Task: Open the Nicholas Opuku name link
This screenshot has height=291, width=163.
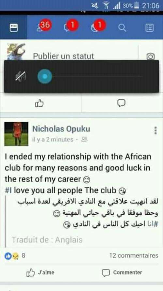Action: pyautogui.click(x=61, y=129)
